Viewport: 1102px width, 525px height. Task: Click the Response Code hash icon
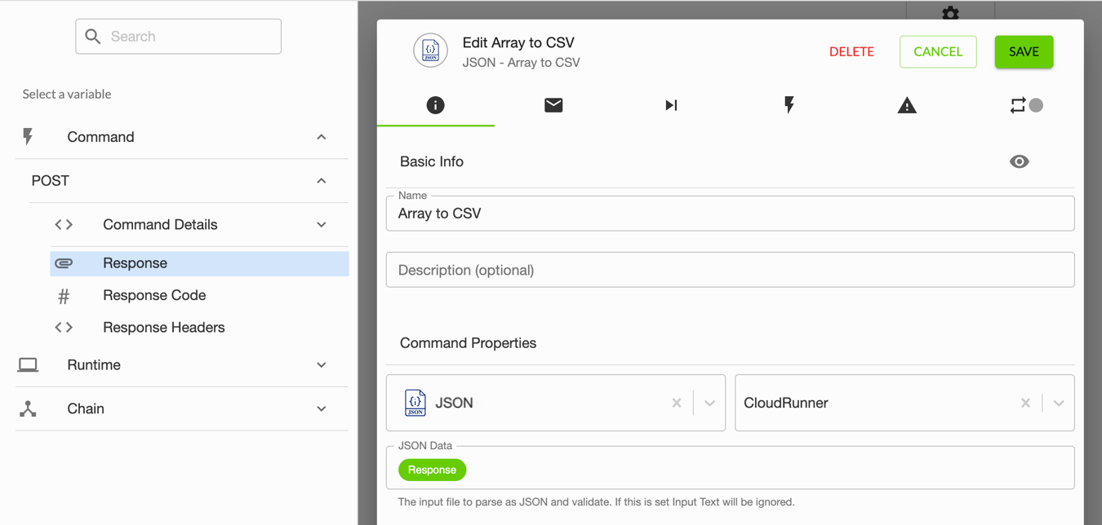click(64, 296)
